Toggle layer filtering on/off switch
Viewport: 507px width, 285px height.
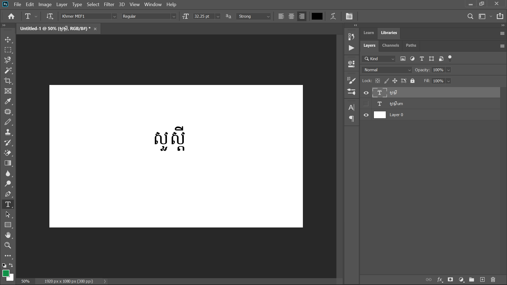(450, 59)
